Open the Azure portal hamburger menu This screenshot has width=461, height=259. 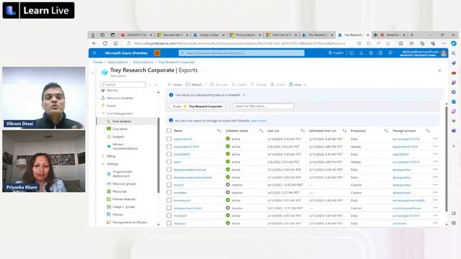[x=94, y=53]
